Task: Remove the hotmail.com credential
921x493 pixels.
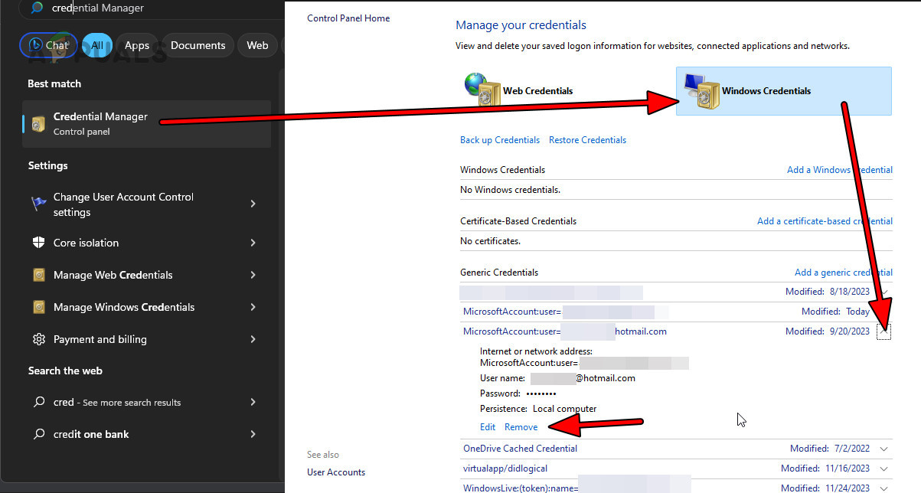Action: click(x=521, y=426)
